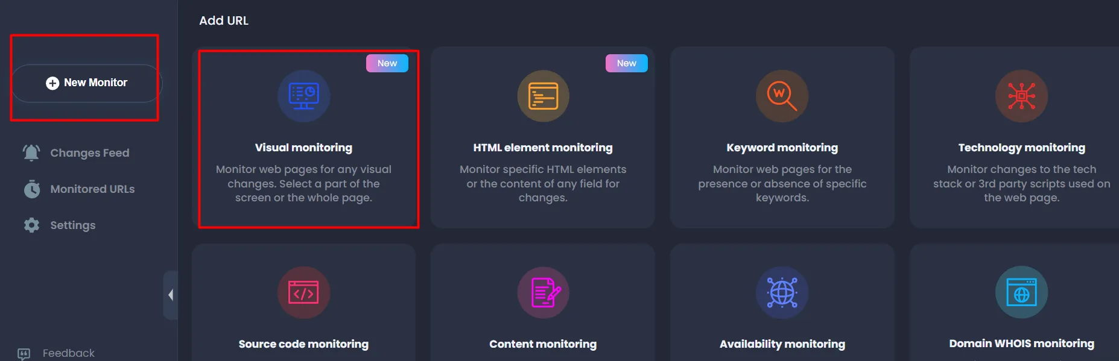Open the Source code monitoring icon
This screenshot has height=361, width=1119.
coord(303,293)
